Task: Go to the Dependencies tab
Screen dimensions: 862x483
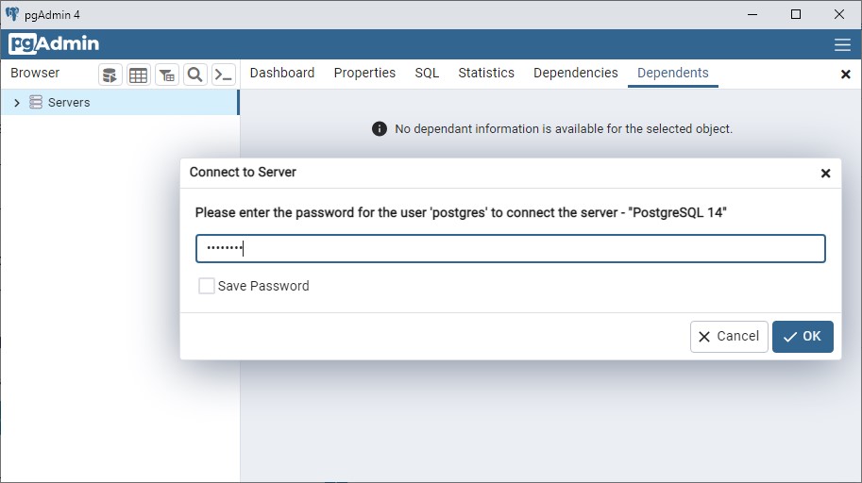Action: (x=575, y=73)
